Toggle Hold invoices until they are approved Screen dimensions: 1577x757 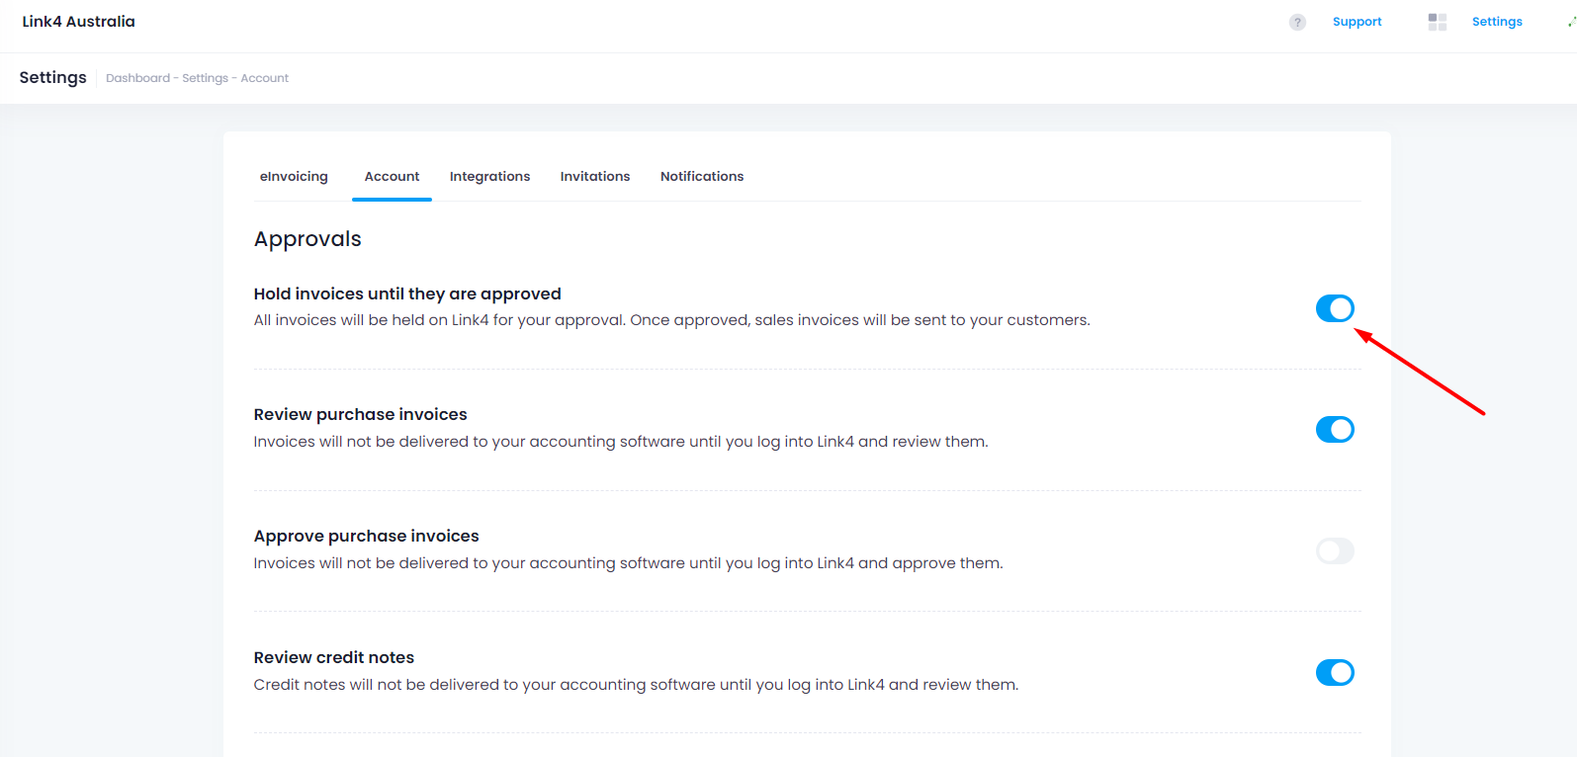(1335, 308)
